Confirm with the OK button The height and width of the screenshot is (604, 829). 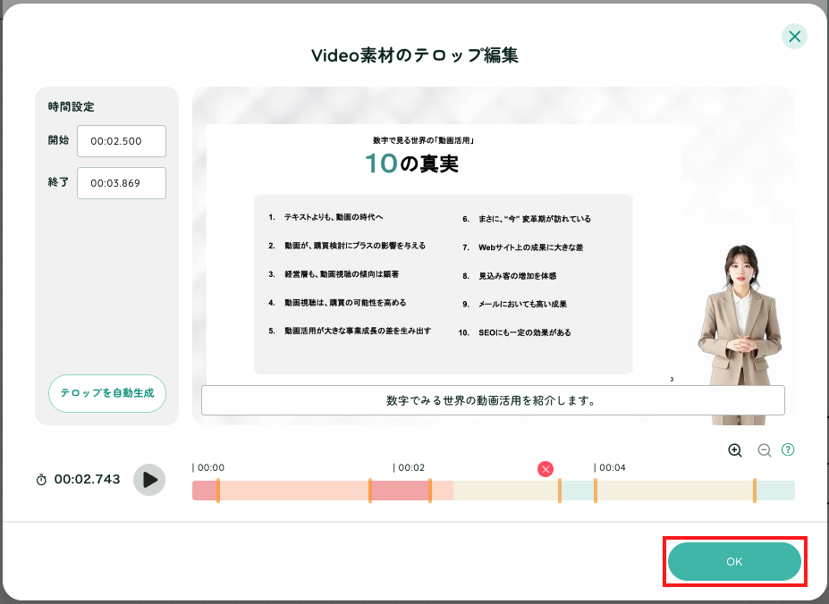tap(734, 562)
